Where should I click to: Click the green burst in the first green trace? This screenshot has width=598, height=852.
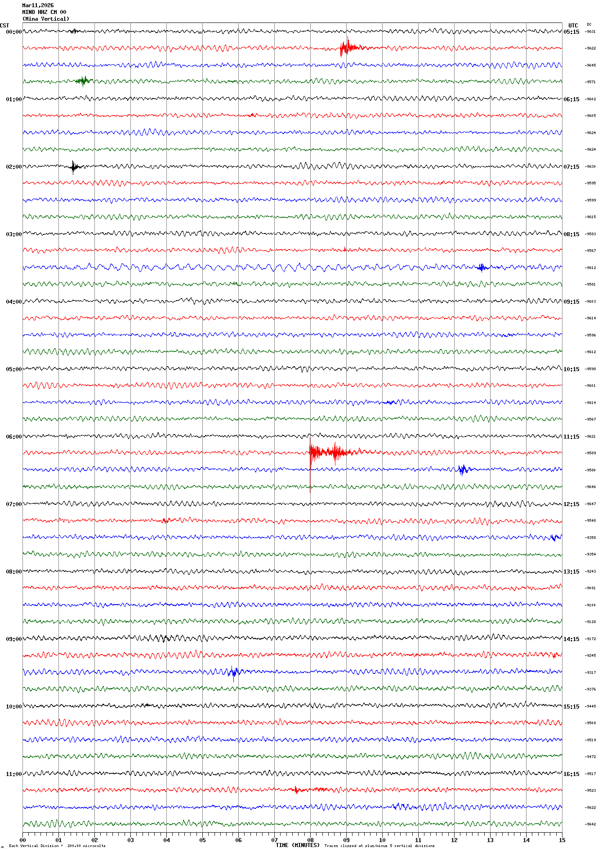click(x=83, y=81)
